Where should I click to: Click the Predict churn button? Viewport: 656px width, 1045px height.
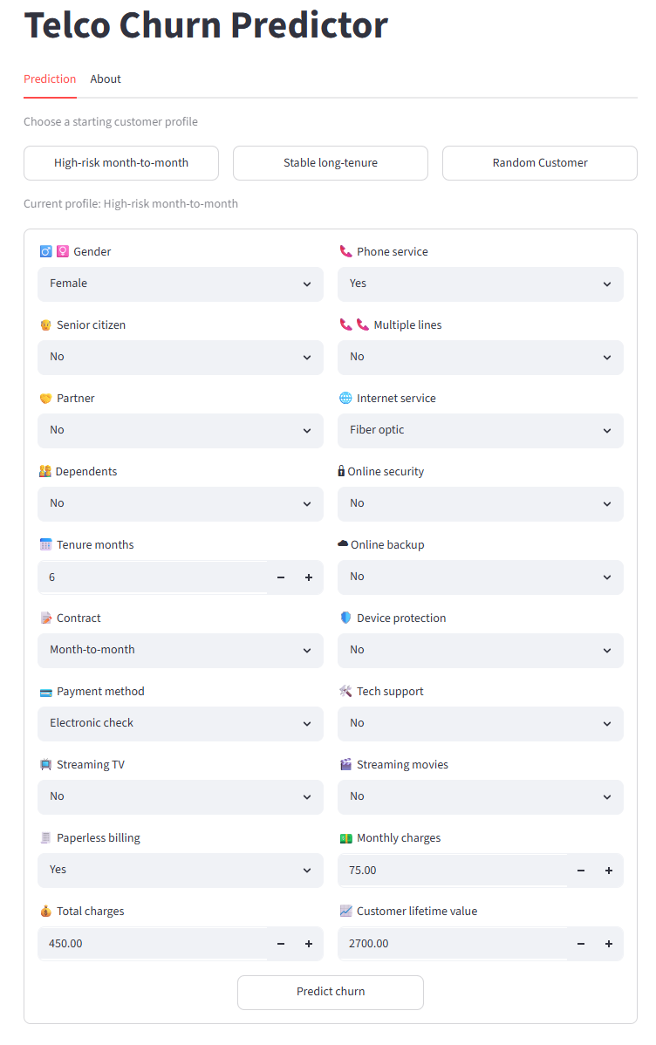[331, 993]
